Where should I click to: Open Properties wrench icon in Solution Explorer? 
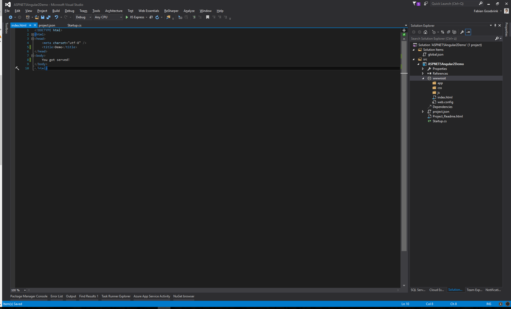pyautogui.click(x=462, y=32)
